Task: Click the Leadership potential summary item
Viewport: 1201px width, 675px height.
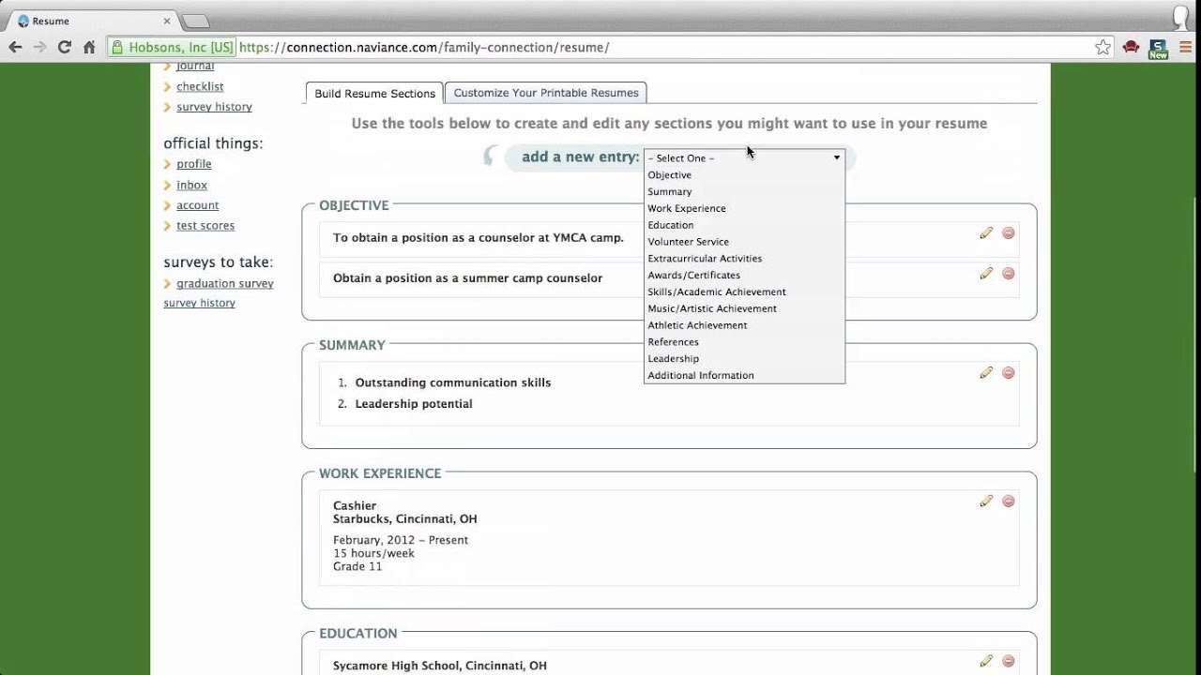Action: (x=414, y=404)
